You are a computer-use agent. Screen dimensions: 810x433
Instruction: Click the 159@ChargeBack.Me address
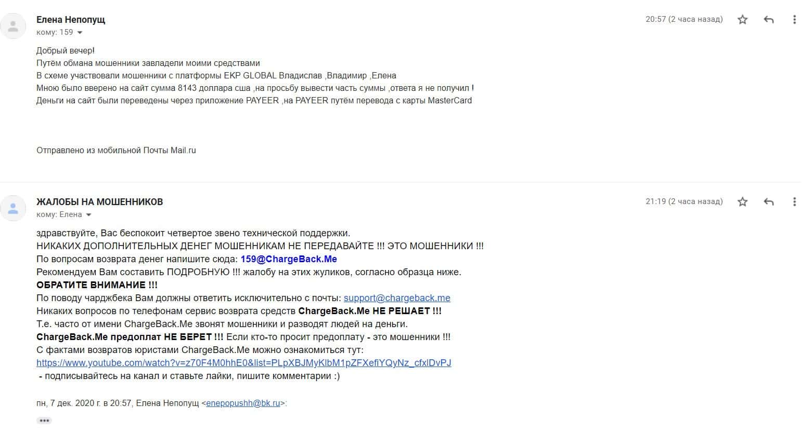(x=289, y=259)
